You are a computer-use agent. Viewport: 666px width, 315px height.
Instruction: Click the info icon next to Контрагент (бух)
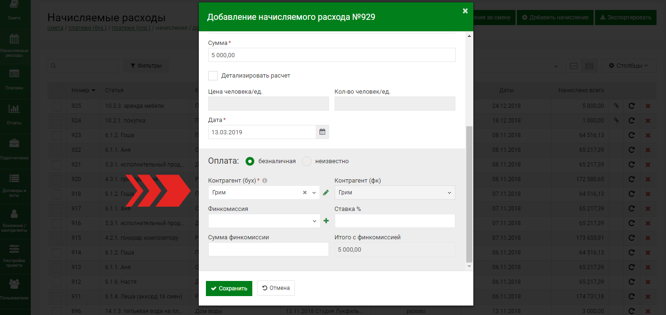(265, 181)
